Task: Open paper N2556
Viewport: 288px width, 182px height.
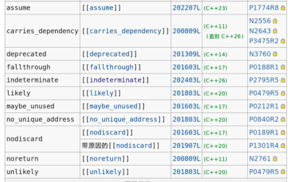Action: point(260,21)
